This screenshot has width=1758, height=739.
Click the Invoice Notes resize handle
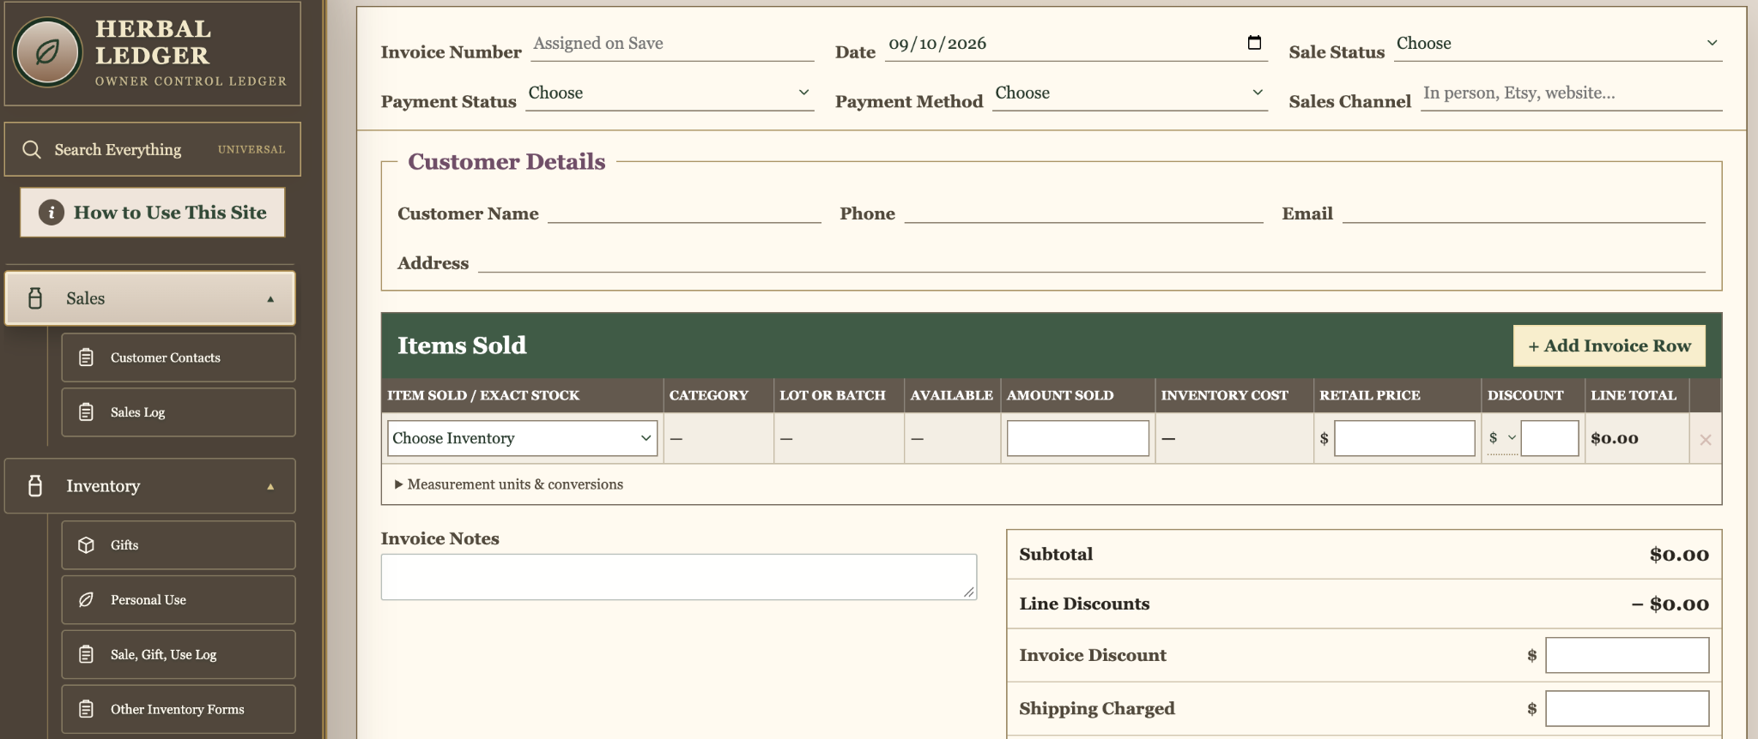(969, 592)
